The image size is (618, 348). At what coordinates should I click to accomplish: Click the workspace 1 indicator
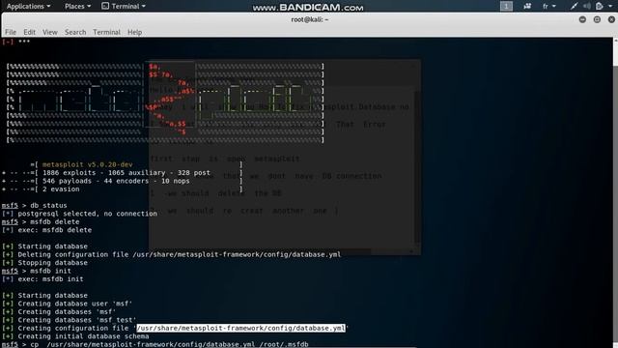[x=506, y=7]
